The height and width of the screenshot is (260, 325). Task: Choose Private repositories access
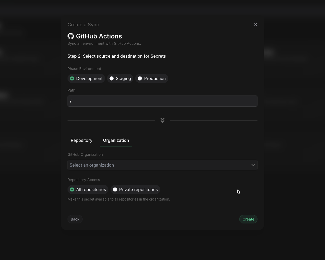[135, 189]
